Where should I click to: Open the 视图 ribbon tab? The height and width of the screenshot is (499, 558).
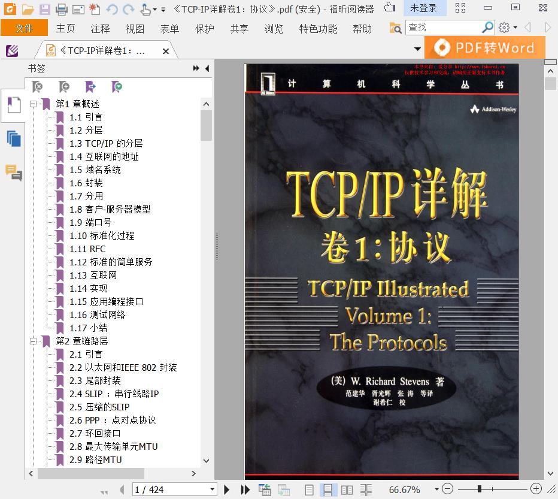click(x=135, y=29)
